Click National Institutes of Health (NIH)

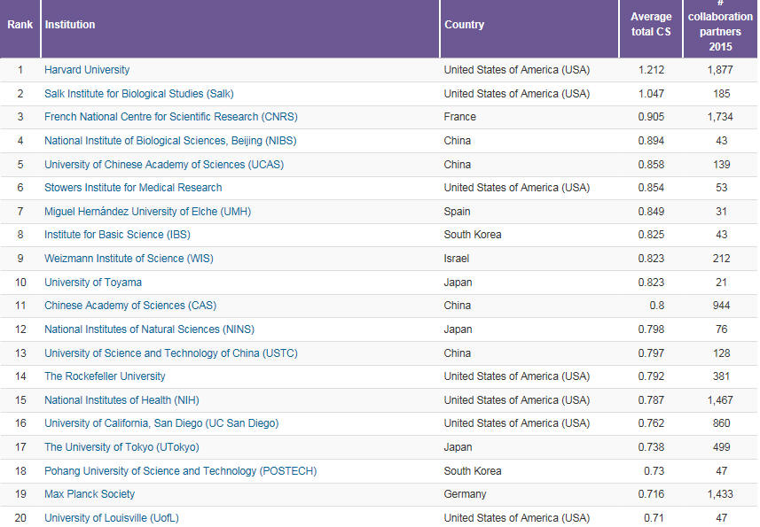coord(121,400)
